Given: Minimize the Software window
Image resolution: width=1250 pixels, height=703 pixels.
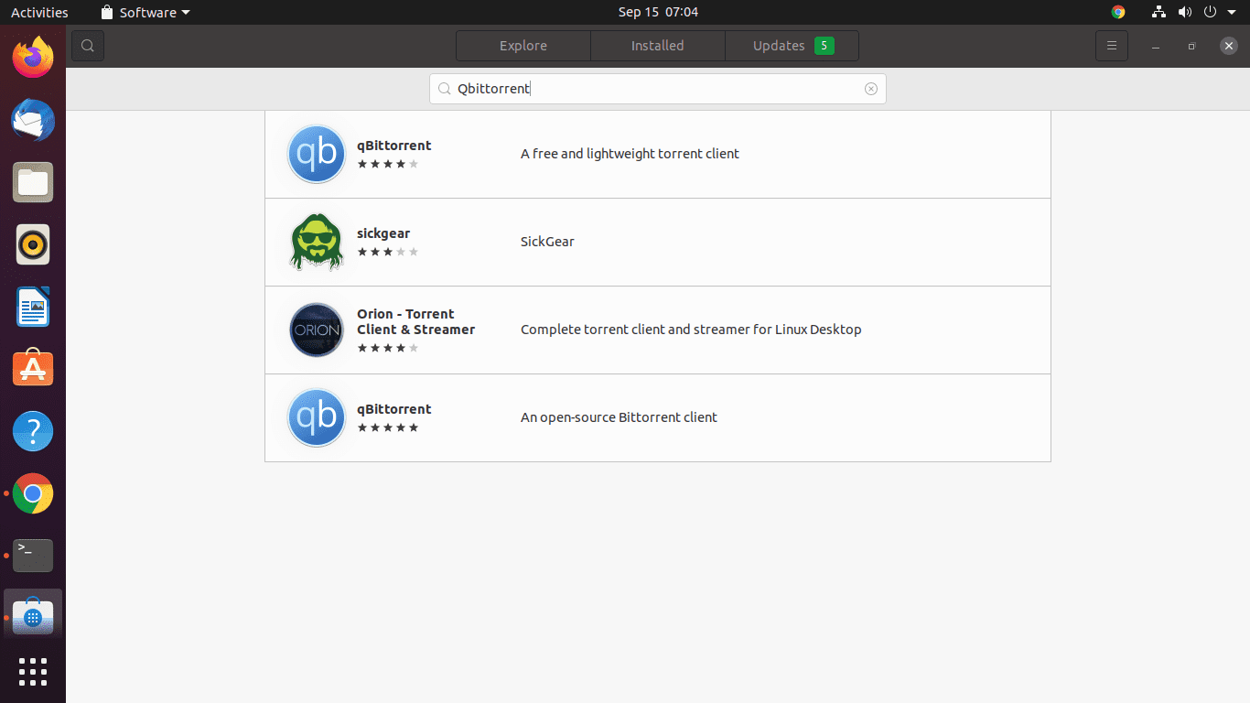Looking at the screenshot, I should [x=1156, y=46].
